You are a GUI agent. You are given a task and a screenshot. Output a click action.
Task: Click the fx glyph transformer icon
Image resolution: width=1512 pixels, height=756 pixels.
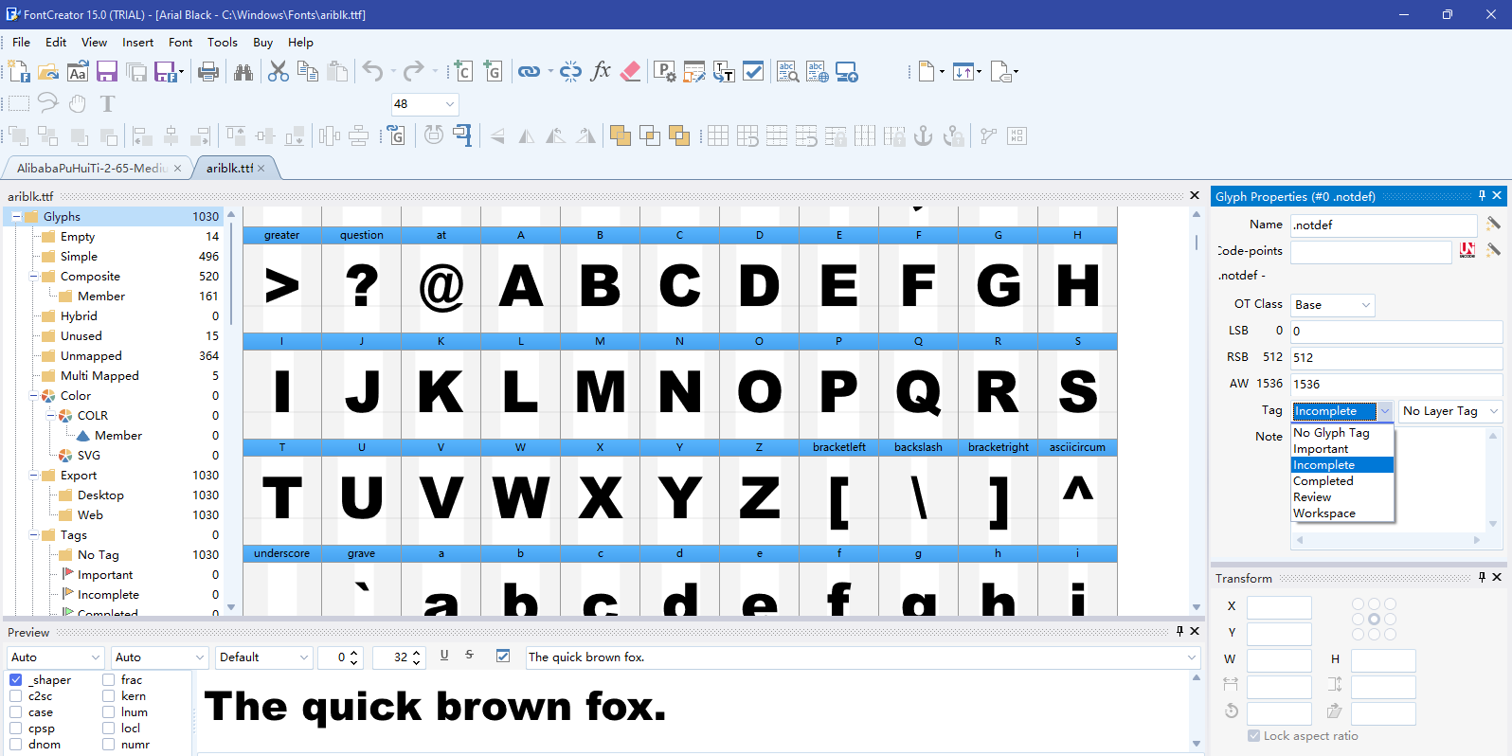(x=601, y=71)
